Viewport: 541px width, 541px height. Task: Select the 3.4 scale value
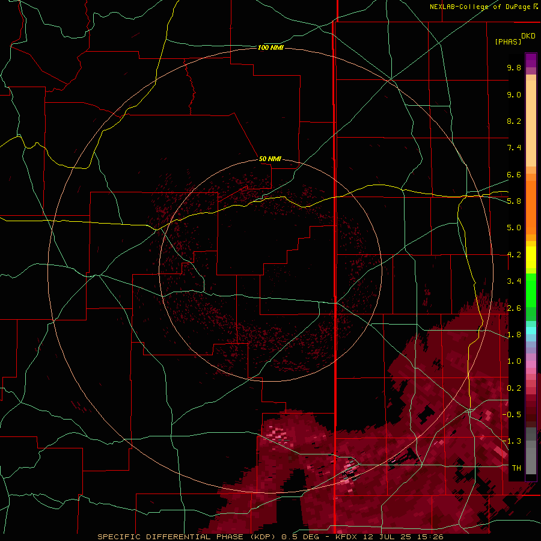pos(514,281)
